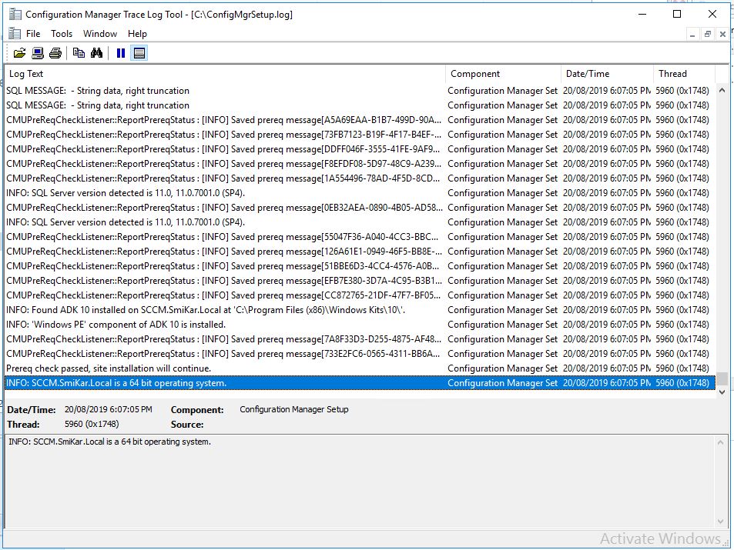Select 'Windows PE component of ADK 10' row
734x550 pixels.
coord(360,325)
